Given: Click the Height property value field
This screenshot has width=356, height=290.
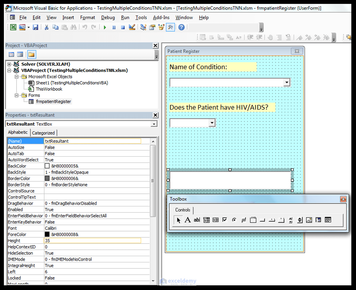Looking at the screenshot, I should (x=93, y=241).
